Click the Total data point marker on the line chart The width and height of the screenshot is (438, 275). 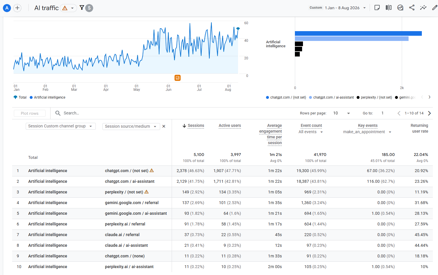(x=238, y=29)
